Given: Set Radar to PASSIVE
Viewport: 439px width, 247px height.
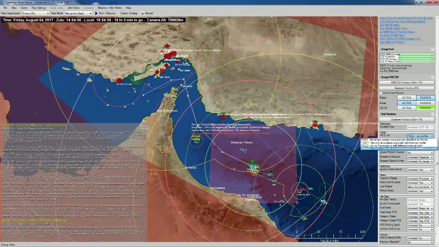Looking at the screenshot, I should point(425,98).
